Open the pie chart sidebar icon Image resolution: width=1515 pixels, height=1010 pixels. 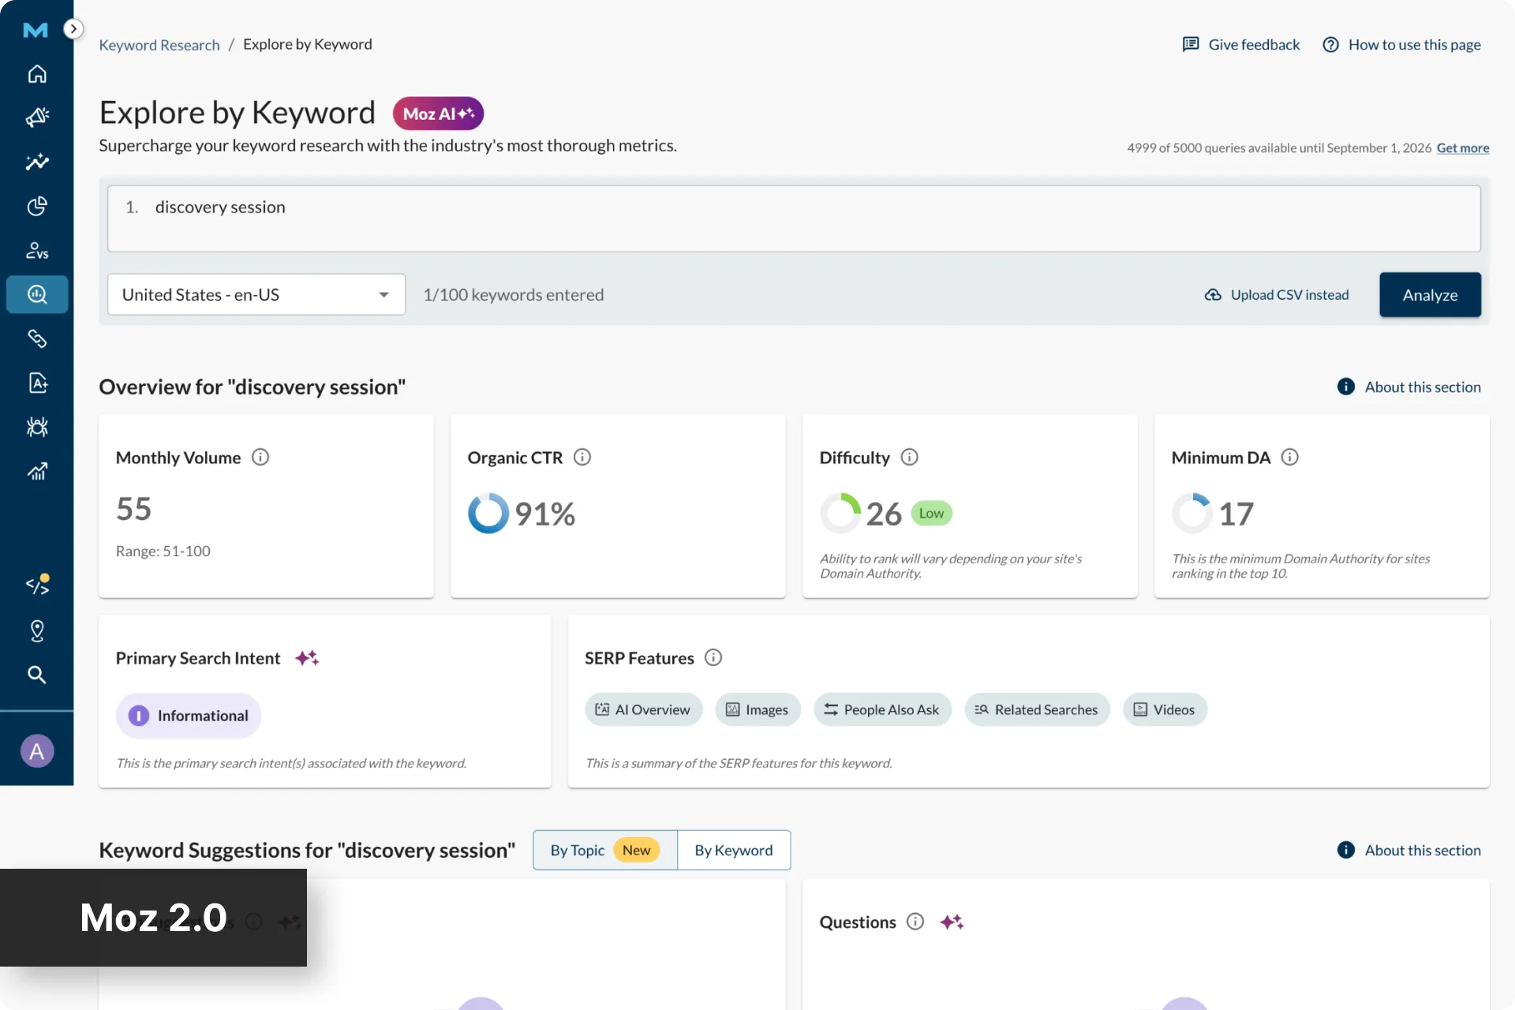[x=37, y=207]
